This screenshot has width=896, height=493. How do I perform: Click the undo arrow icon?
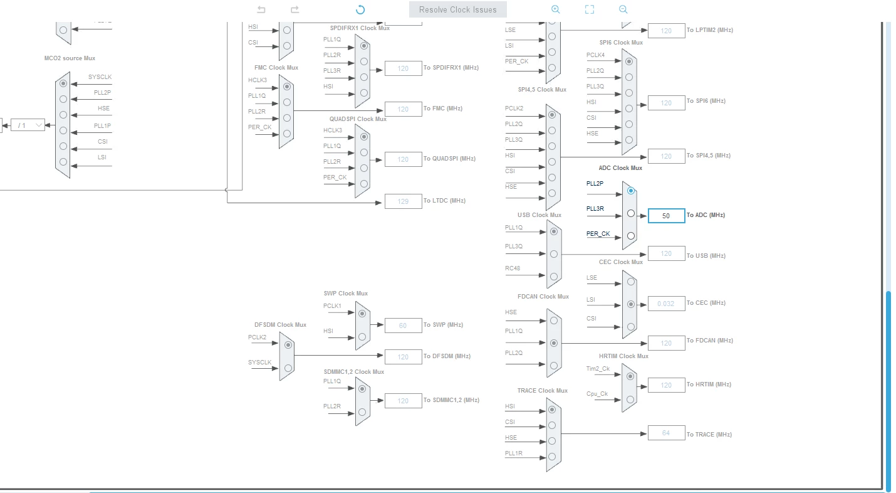pos(261,9)
